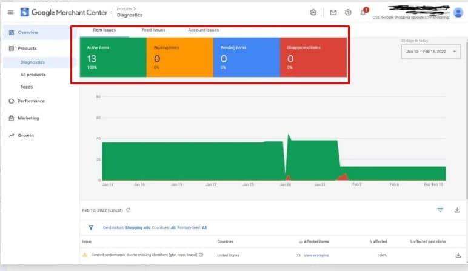Click the help icon beside missing identifiers issue

(201, 255)
